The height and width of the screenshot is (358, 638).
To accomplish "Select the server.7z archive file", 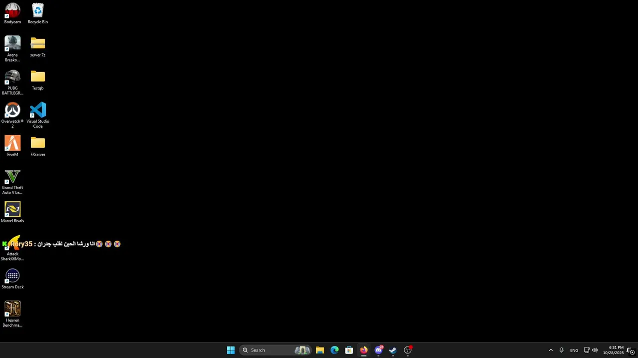I will (38, 47).
